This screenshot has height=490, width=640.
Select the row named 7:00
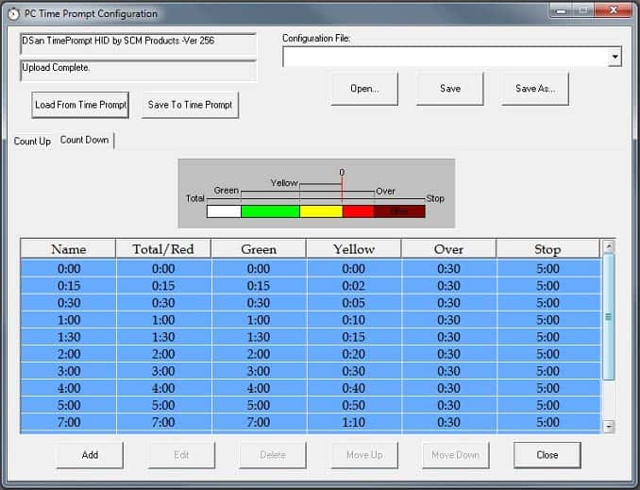311,423
